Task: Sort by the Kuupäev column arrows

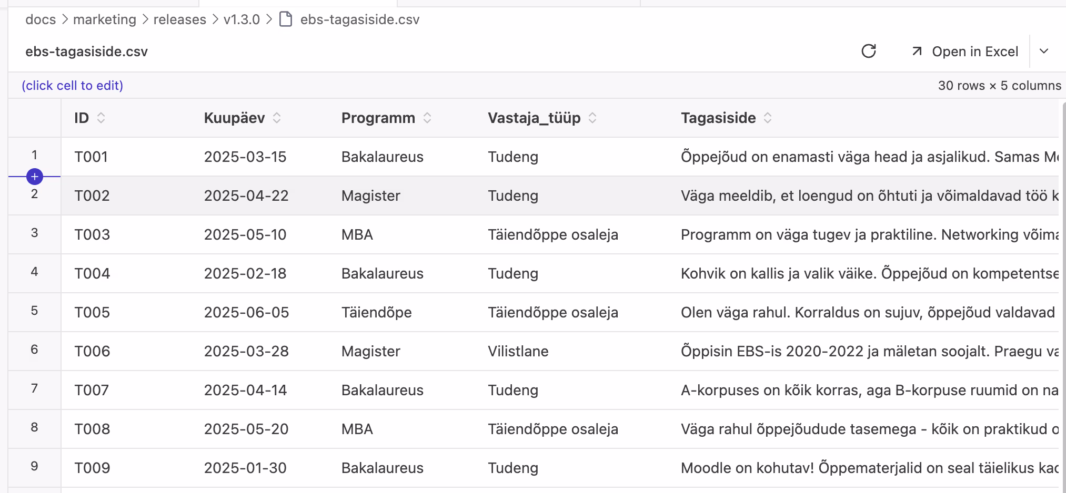Action: tap(277, 118)
